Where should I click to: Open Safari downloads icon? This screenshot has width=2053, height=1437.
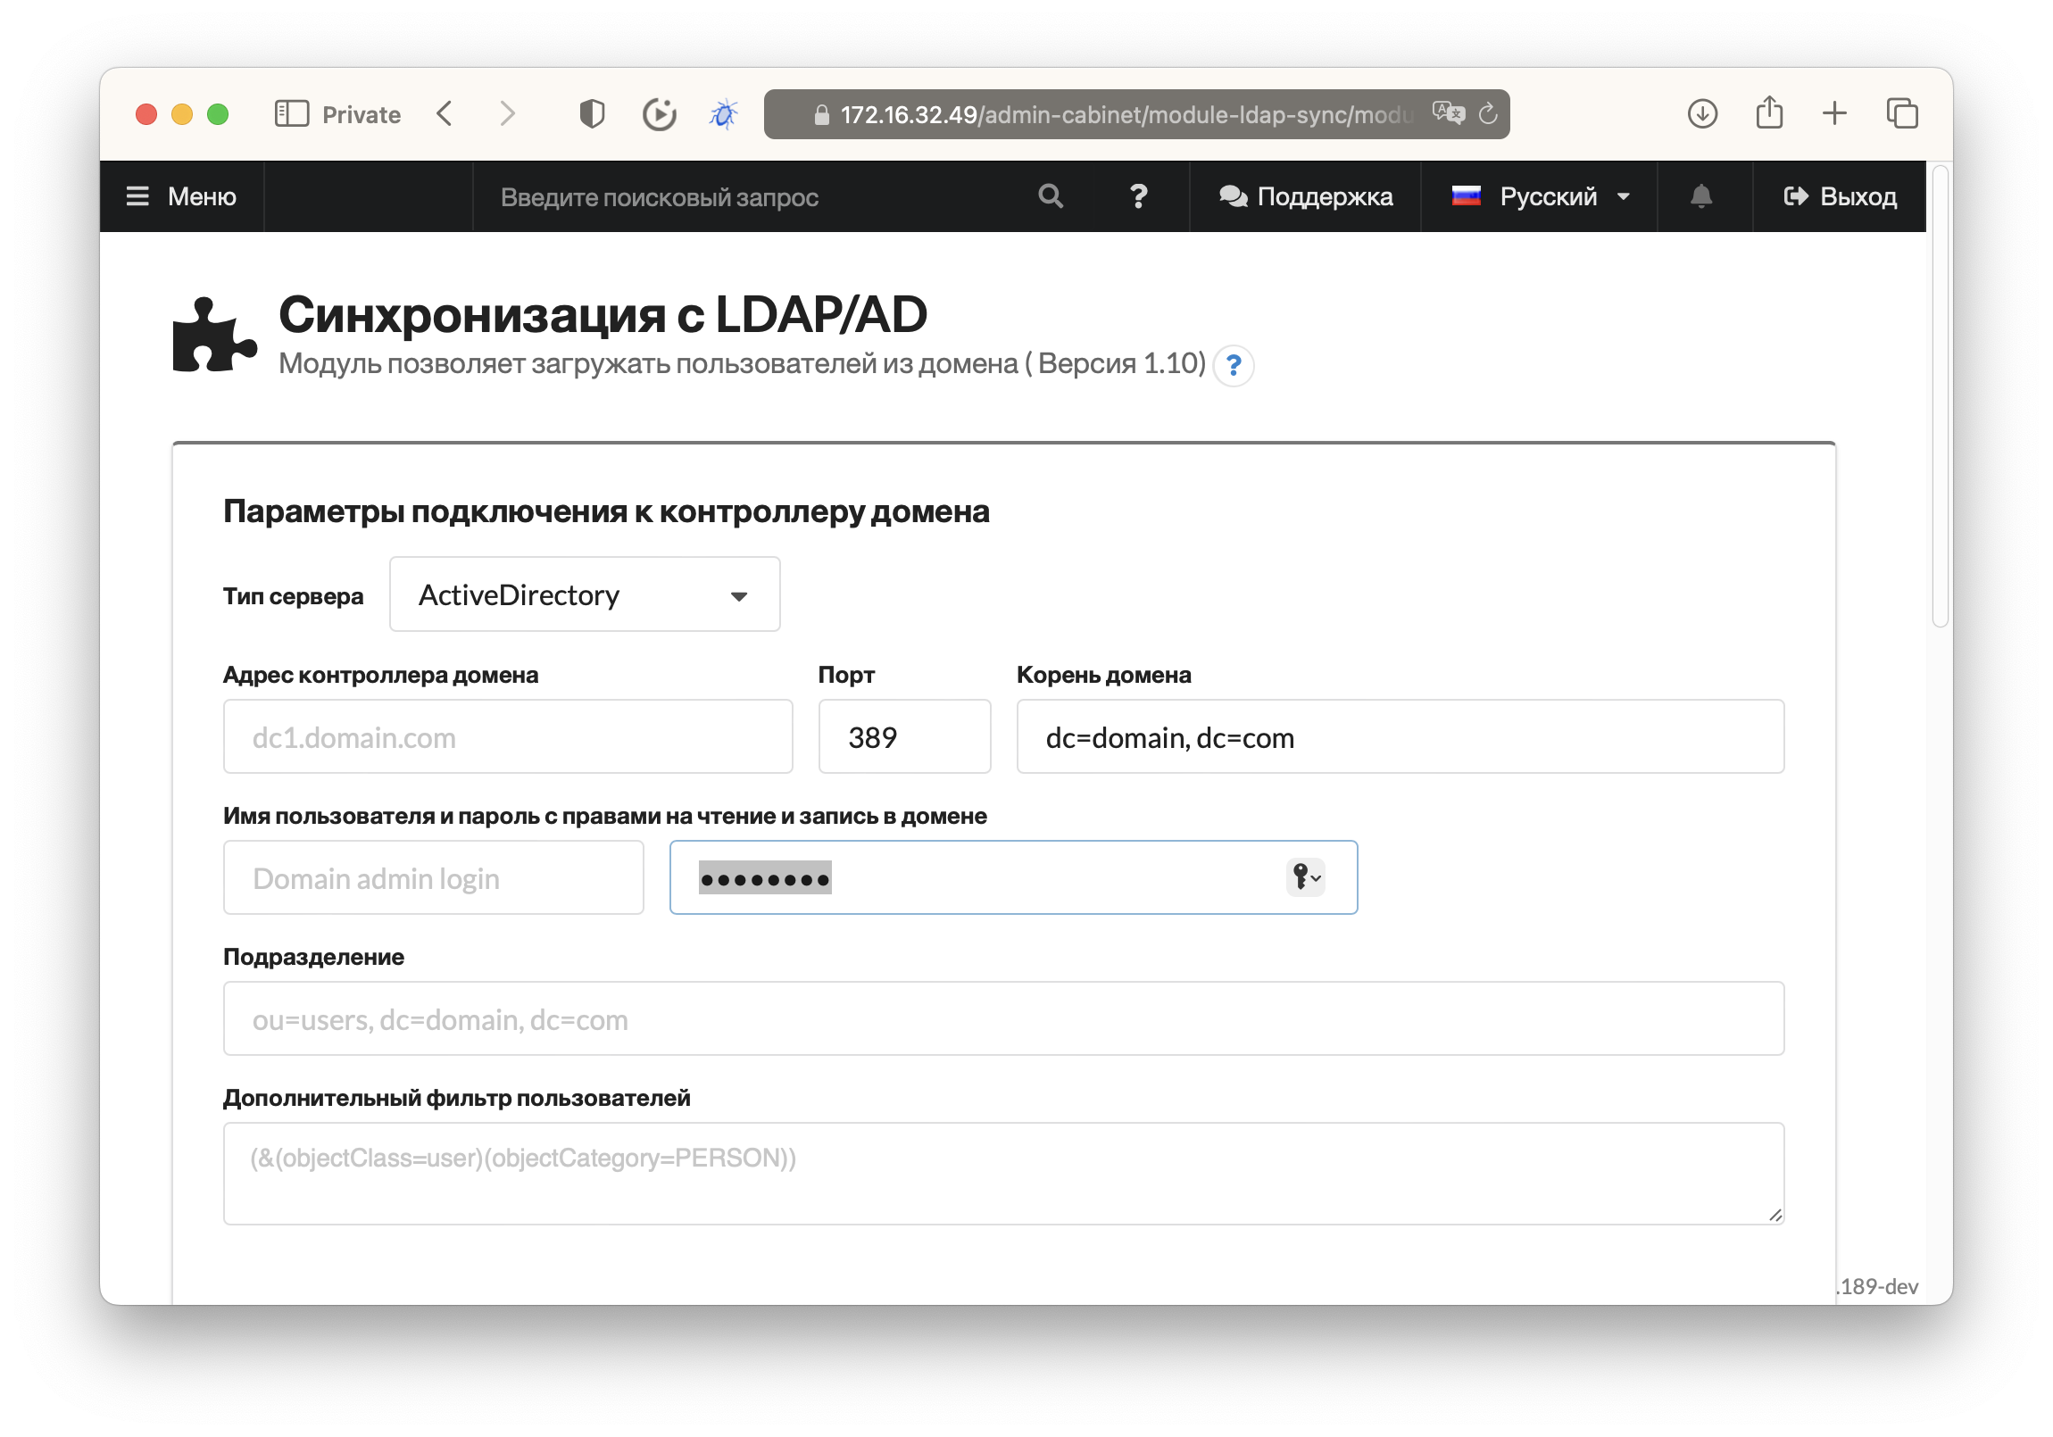(1701, 113)
